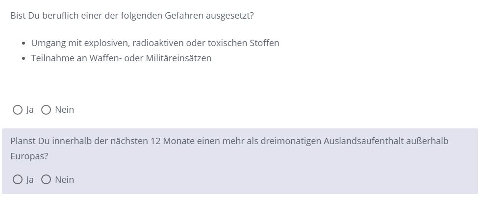Select the Nein radio circle under the Gefahren question
The height and width of the screenshot is (197, 481).
pyautogui.click(x=46, y=110)
